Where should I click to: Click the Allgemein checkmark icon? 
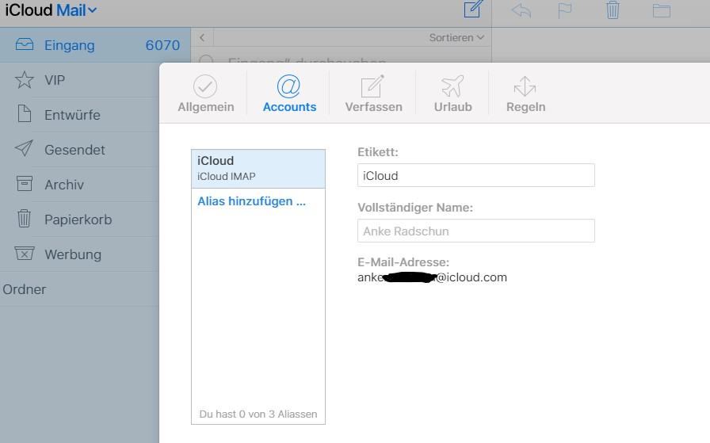pyautogui.click(x=205, y=86)
